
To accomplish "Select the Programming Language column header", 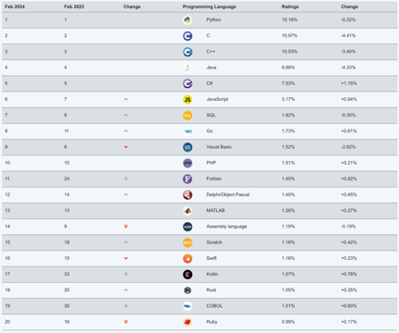I will tap(210, 6).
